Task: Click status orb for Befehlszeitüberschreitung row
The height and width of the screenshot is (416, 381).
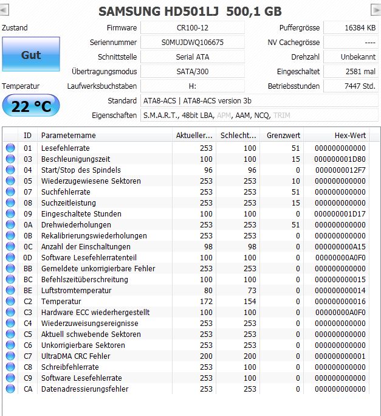Action: pyautogui.click(x=10, y=279)
